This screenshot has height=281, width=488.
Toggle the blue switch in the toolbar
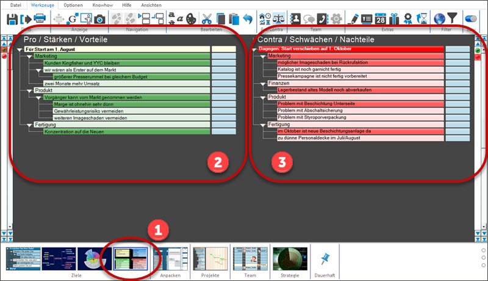point(472,19)
